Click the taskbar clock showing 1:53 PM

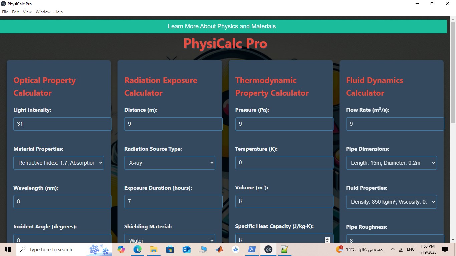point(428,249)
